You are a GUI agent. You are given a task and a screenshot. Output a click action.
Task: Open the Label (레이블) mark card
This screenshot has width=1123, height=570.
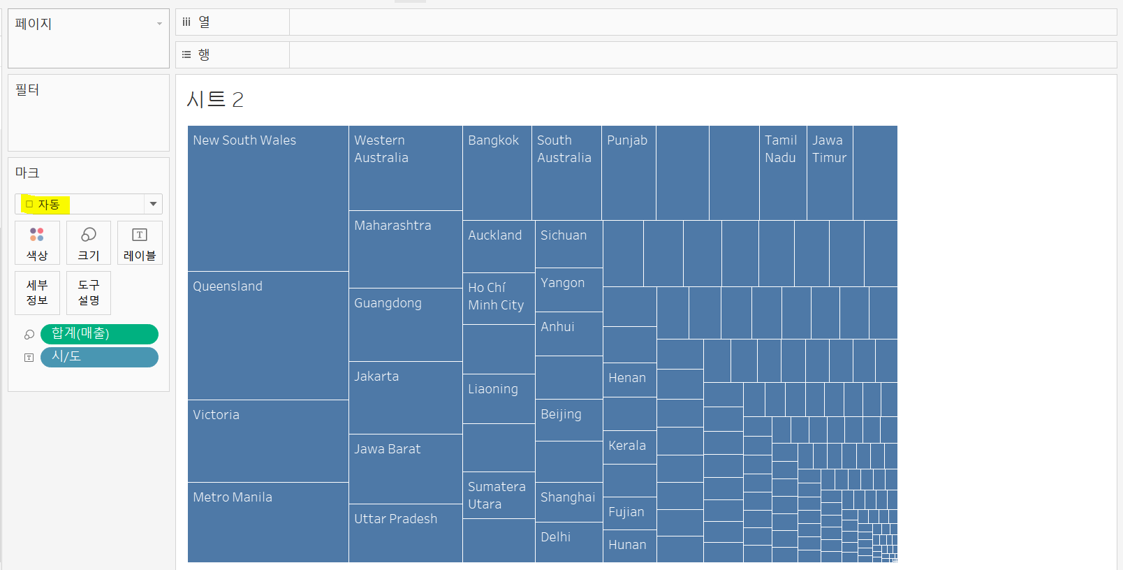click(140, 242)
